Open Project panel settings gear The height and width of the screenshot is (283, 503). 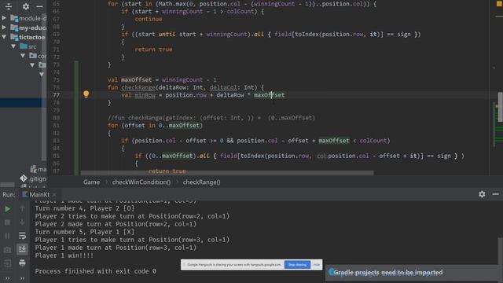26,6
